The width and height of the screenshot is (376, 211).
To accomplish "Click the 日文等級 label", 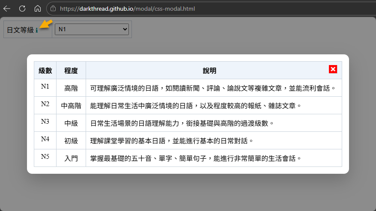I will [x=20, y=30].
